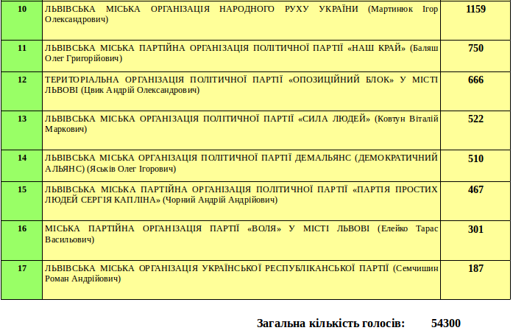Click the «ОПОЗИЦІЙНИЙ БЛОК» party entry
Image resolution: width=513 pixels, height=336 pixels.
pos(241,91)
